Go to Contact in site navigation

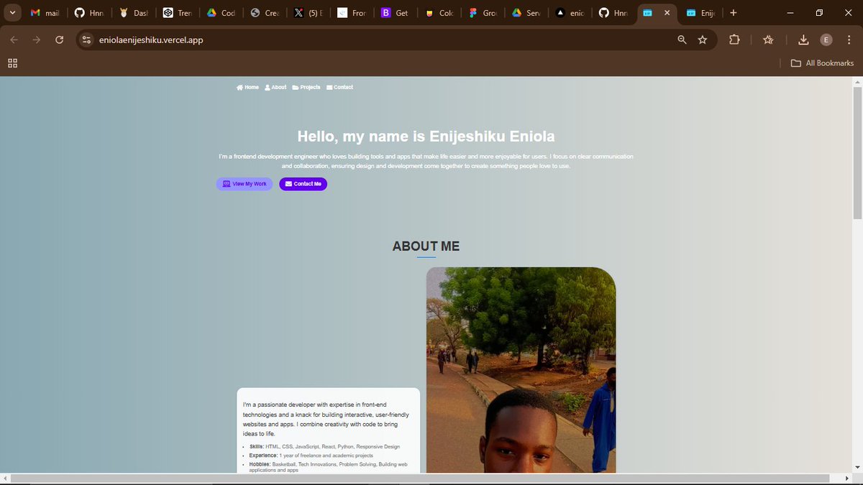[x=339, y=88]
